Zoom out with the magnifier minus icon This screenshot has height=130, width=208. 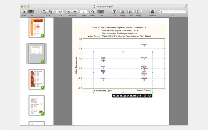pyautogui.click(x=51, y=12)
